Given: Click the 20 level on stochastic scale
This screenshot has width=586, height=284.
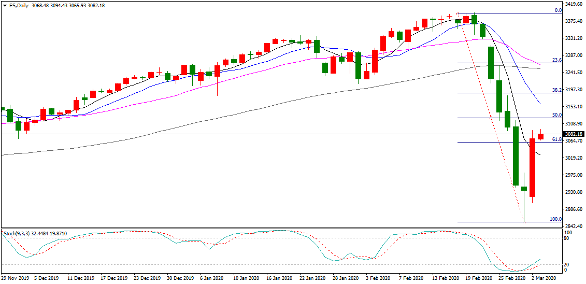Looking at the screenshot, I should pyautogui.click(x=567, y=264).
